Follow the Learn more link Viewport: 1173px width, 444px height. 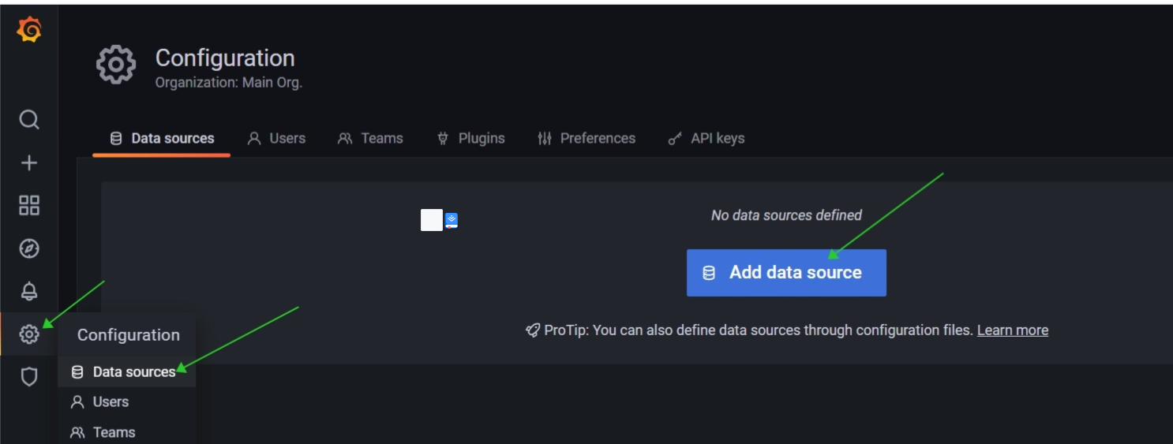click(1012, 330)
